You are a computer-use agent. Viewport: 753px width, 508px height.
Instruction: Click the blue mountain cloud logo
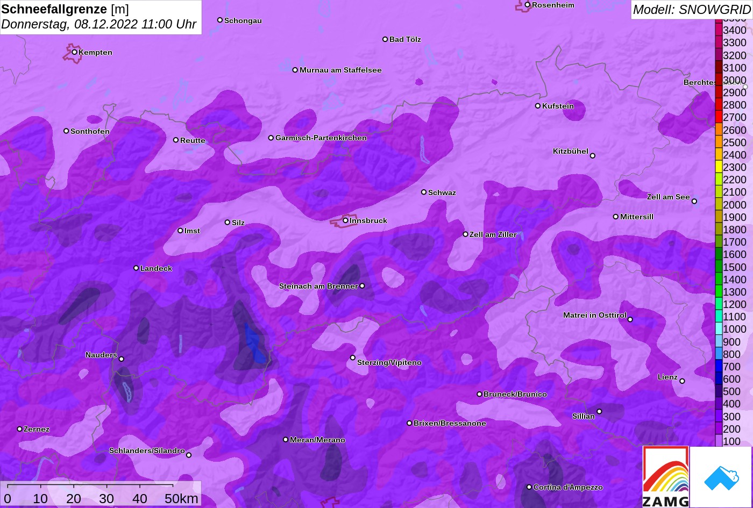point(721,477)
